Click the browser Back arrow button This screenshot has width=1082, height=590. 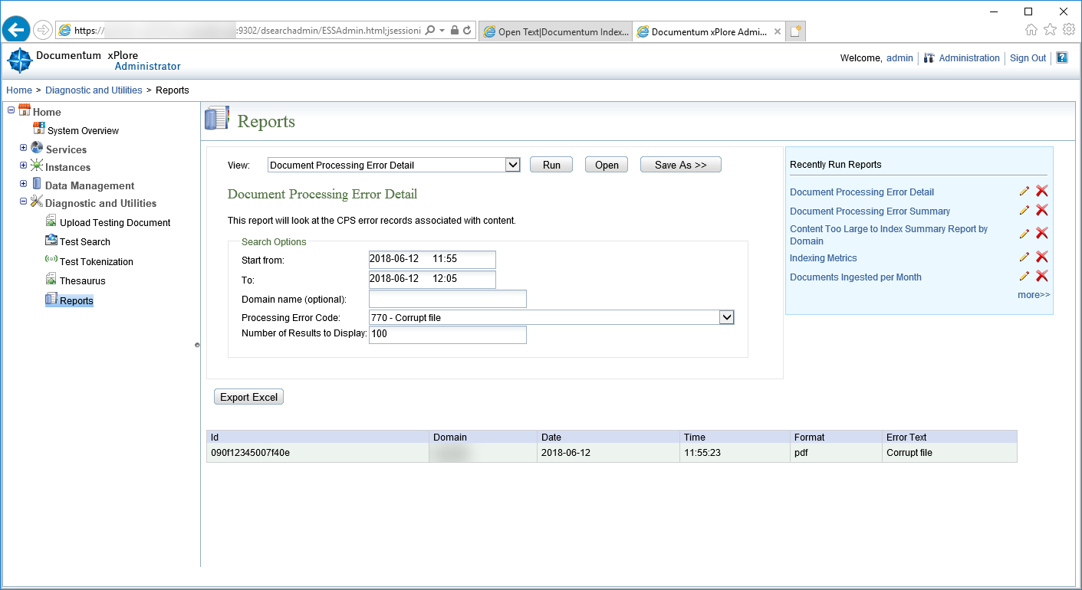pos(16,30)
